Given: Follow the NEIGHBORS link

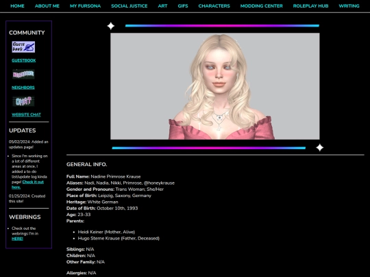Looking at the screenshot, I should 23,88.
